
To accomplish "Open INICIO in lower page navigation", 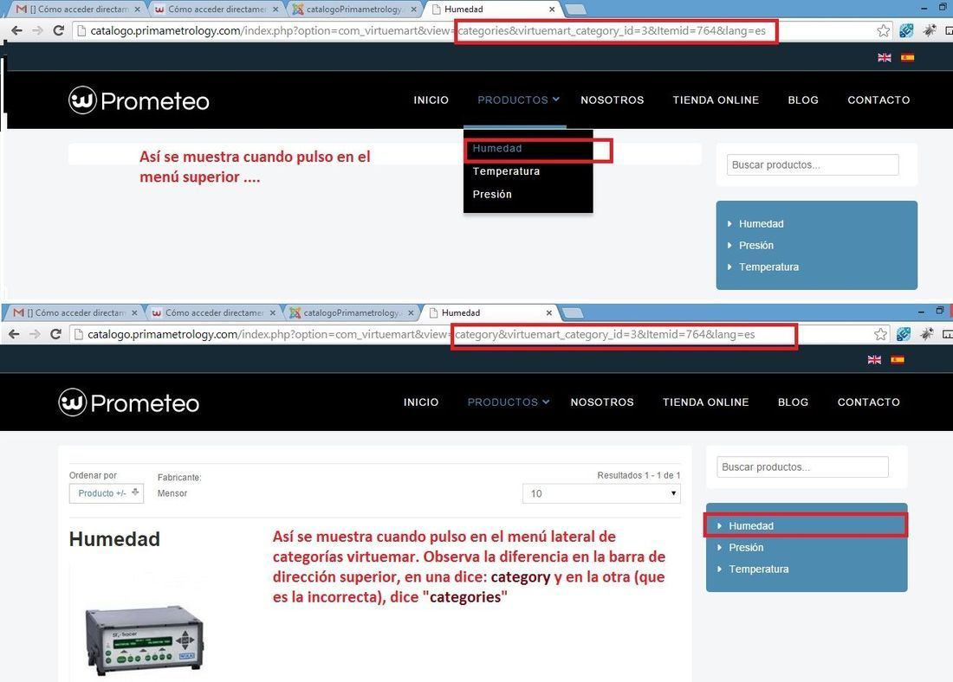I will click(x=421, y=402).
